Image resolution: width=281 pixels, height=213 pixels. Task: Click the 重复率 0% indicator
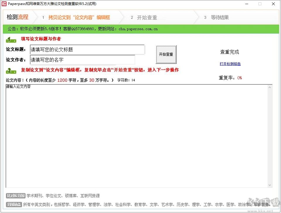point(230,78)
